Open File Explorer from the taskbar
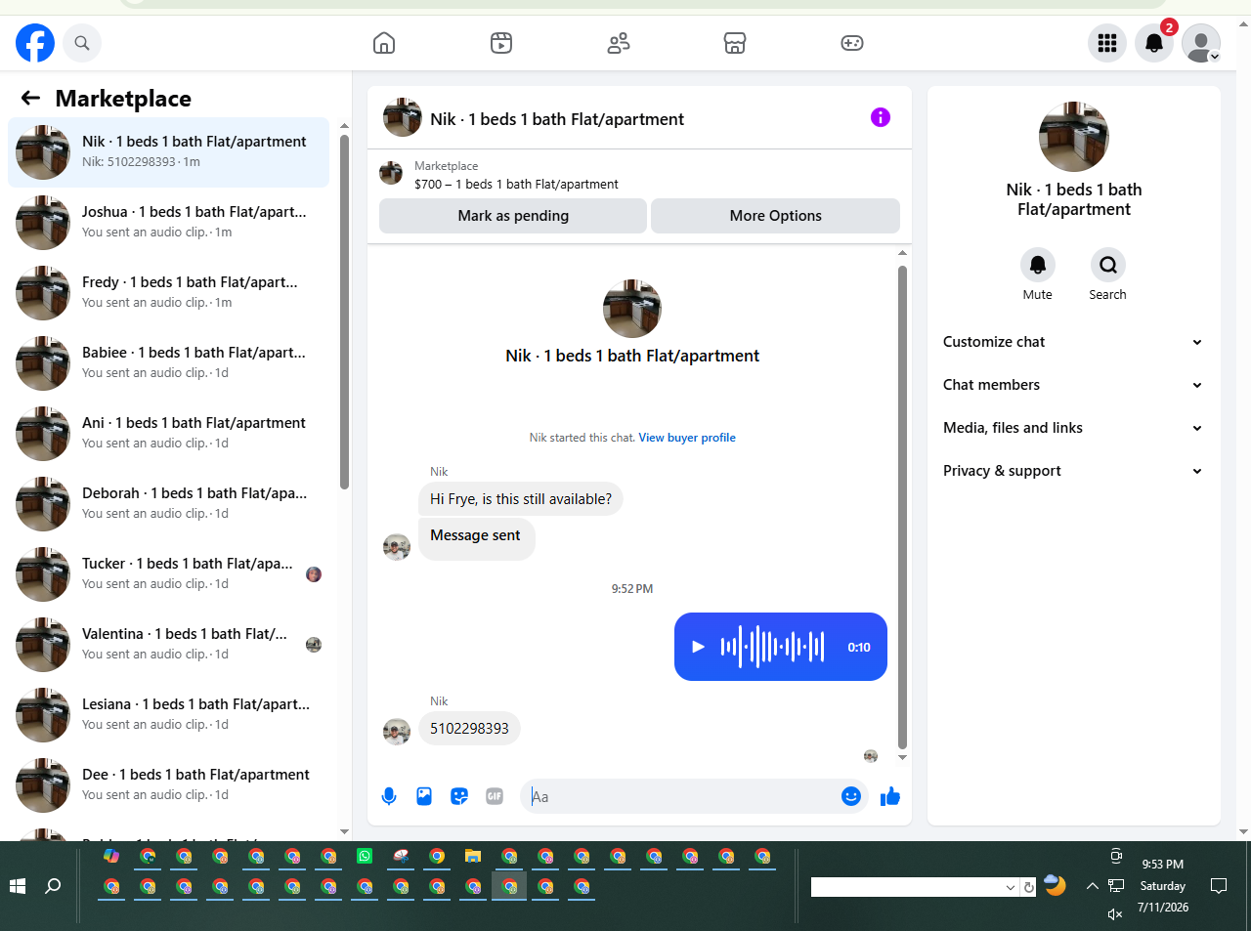 pos(473,856)
